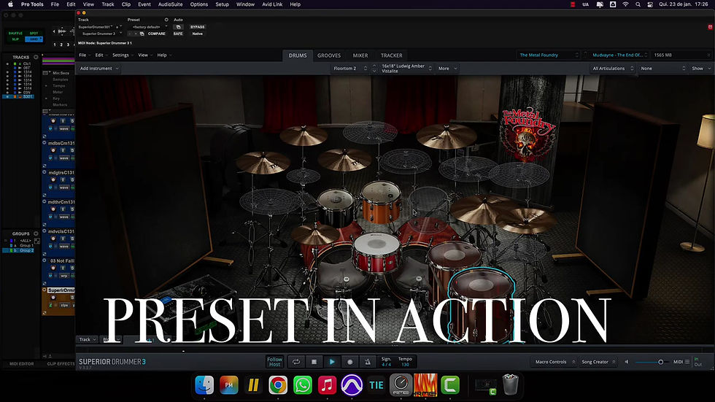Open WhatsApp from the Dock
The image size is (715, 402).
tap(303, 385)
